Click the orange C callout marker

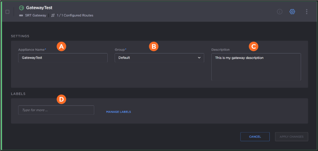pos(253,46)
